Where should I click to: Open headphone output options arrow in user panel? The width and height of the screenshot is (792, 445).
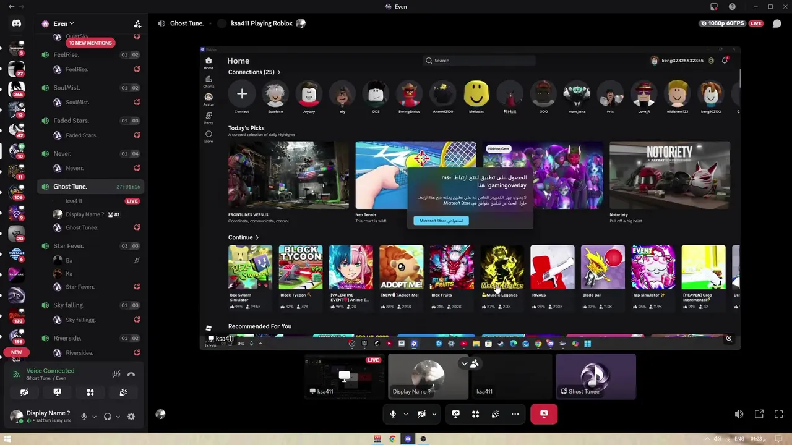pyautogui.click(x=118, y=417)
